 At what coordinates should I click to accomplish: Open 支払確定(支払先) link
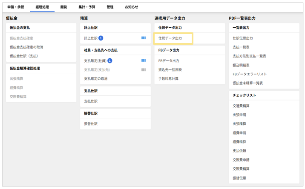coord(97,70)
